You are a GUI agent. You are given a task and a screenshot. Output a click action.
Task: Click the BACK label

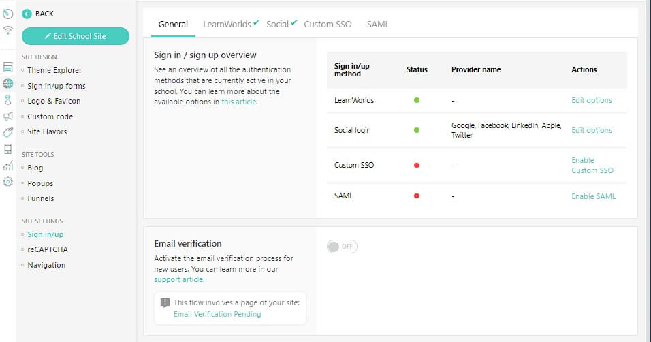click(x=44, y=14)
